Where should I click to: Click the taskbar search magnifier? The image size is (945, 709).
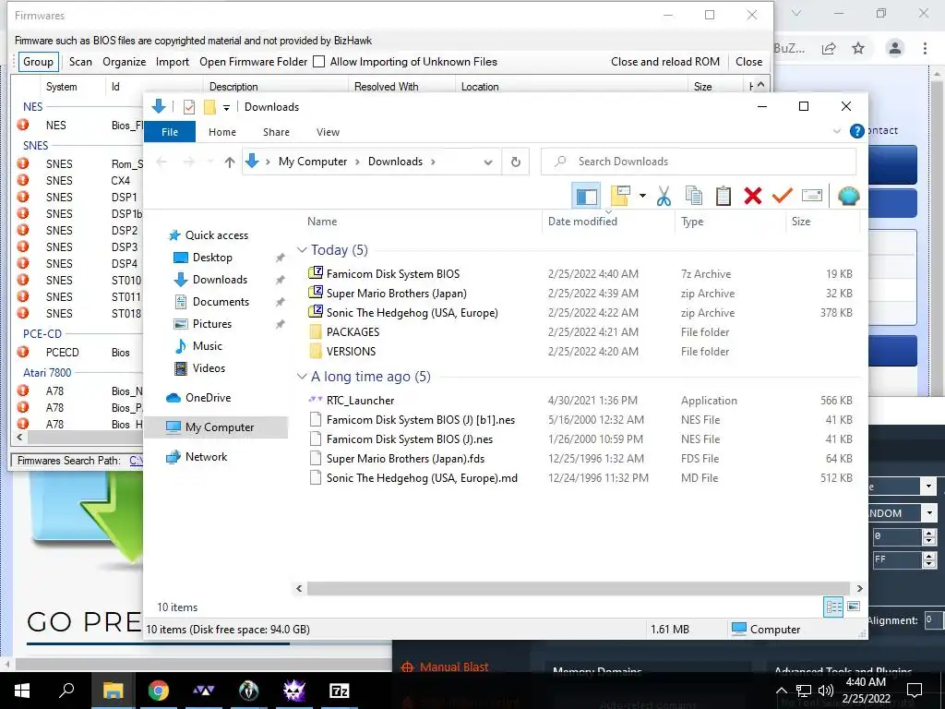[66, 689]
